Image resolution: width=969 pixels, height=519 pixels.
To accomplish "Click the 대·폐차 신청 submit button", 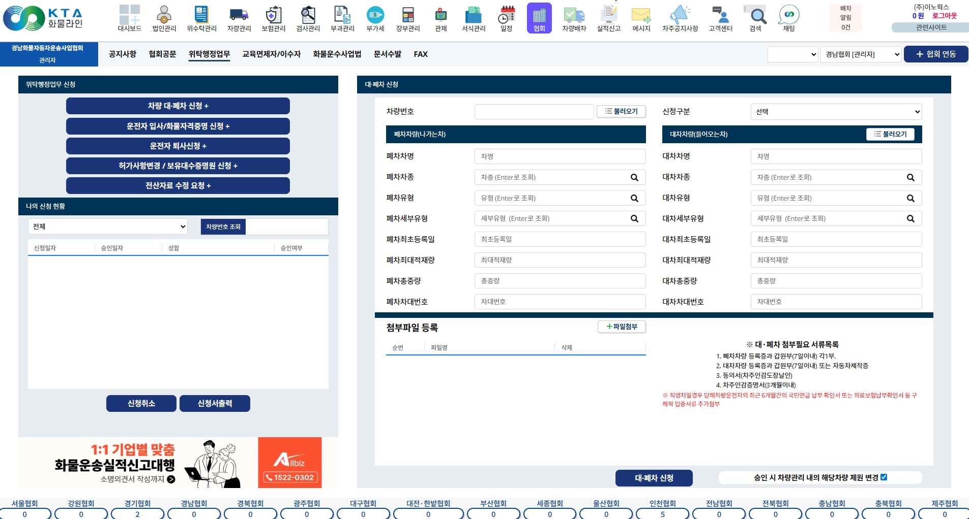I will pos(654,478).
